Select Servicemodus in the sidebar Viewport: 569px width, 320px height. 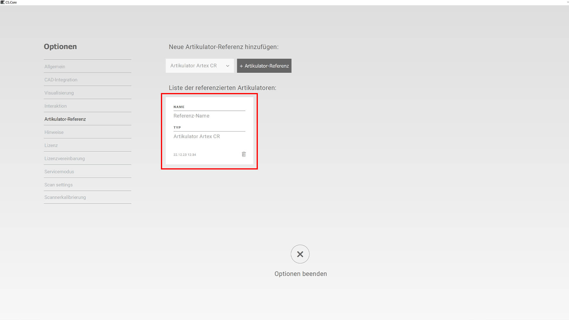87,172
